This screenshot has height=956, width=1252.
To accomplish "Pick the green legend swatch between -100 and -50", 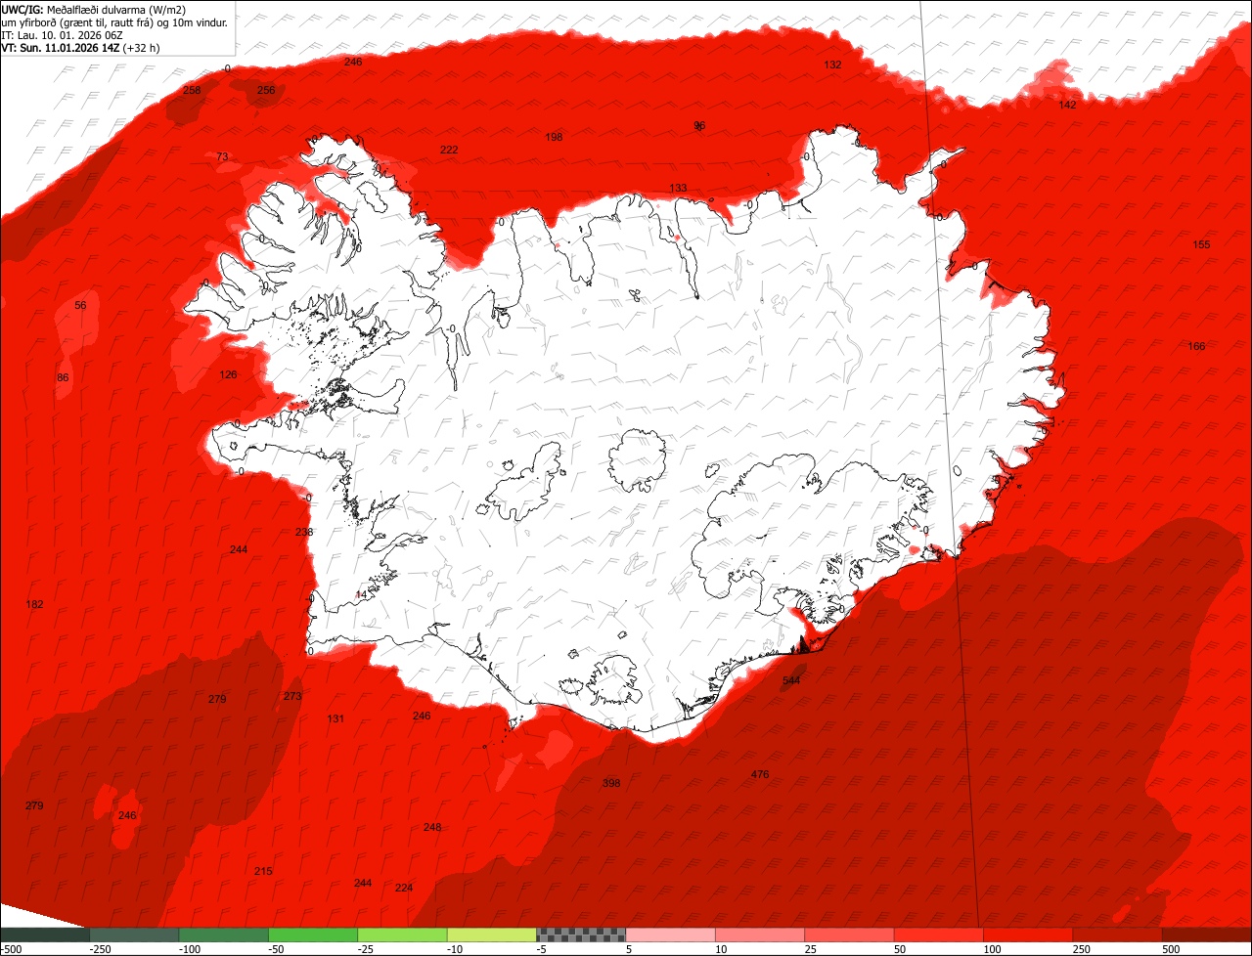I will (x=223, y=935).
